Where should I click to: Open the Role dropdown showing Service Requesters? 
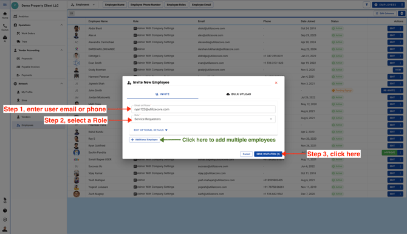203,119
